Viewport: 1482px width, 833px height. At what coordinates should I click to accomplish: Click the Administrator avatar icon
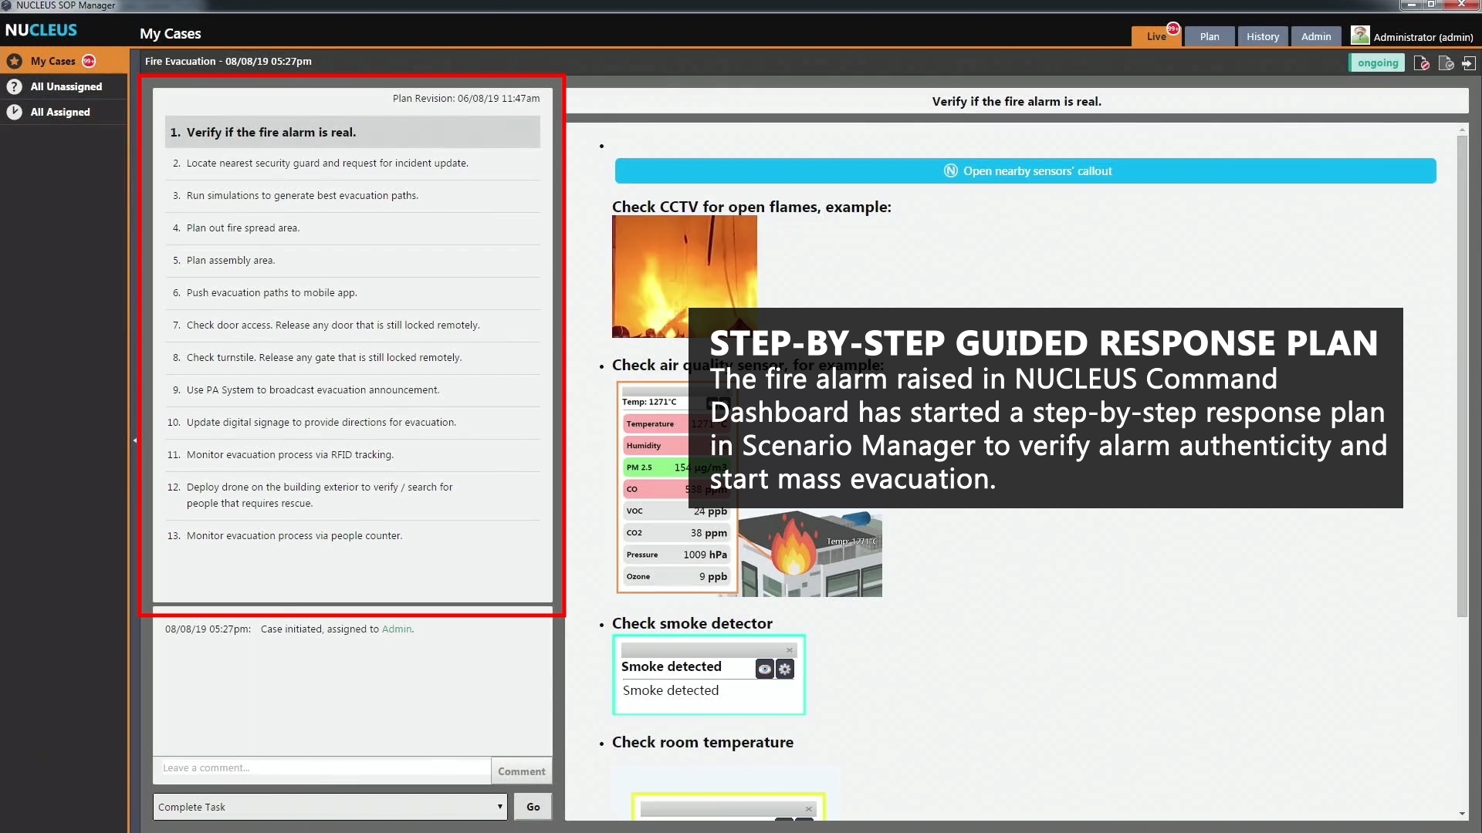1360,35
